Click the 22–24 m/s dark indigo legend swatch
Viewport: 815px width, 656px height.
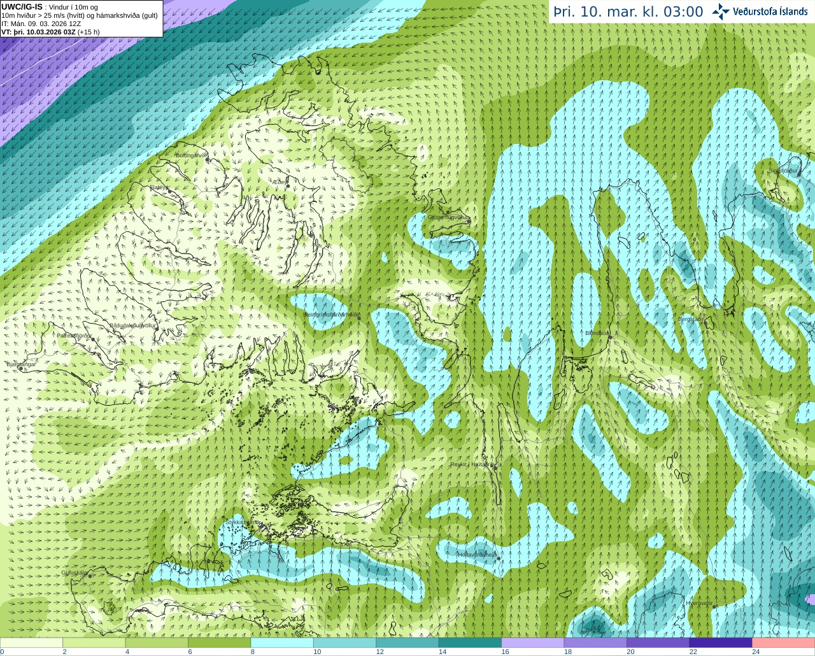pyautogui.click(x=721, y=643)
